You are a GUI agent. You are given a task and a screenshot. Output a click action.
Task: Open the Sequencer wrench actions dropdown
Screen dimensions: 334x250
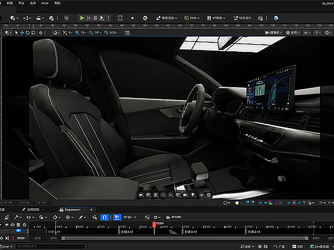click(x=18, y=217)
